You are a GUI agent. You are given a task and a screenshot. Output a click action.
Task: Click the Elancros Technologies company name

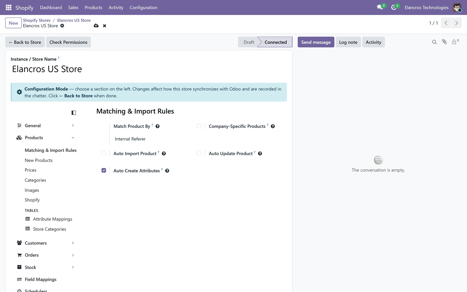coord(426,8)
